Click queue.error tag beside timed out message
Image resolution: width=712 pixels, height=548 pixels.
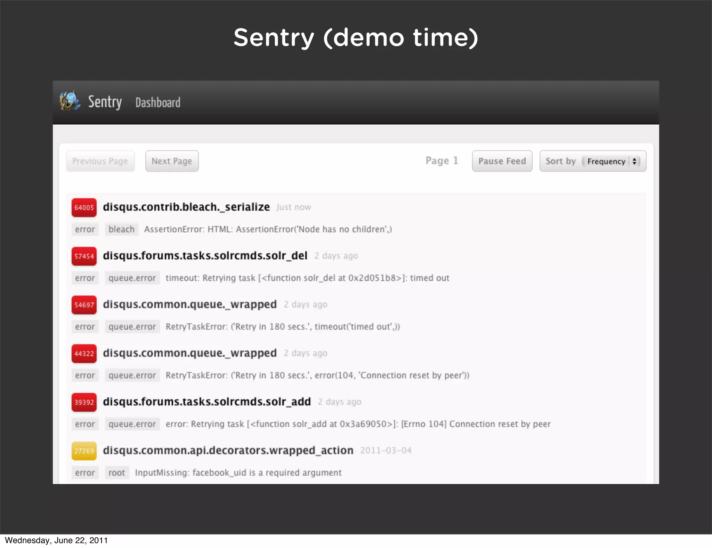132,327
